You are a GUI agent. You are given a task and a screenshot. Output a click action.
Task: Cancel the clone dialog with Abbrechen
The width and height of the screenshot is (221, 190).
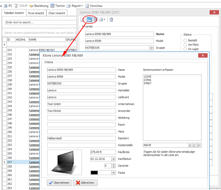(85, 183)
